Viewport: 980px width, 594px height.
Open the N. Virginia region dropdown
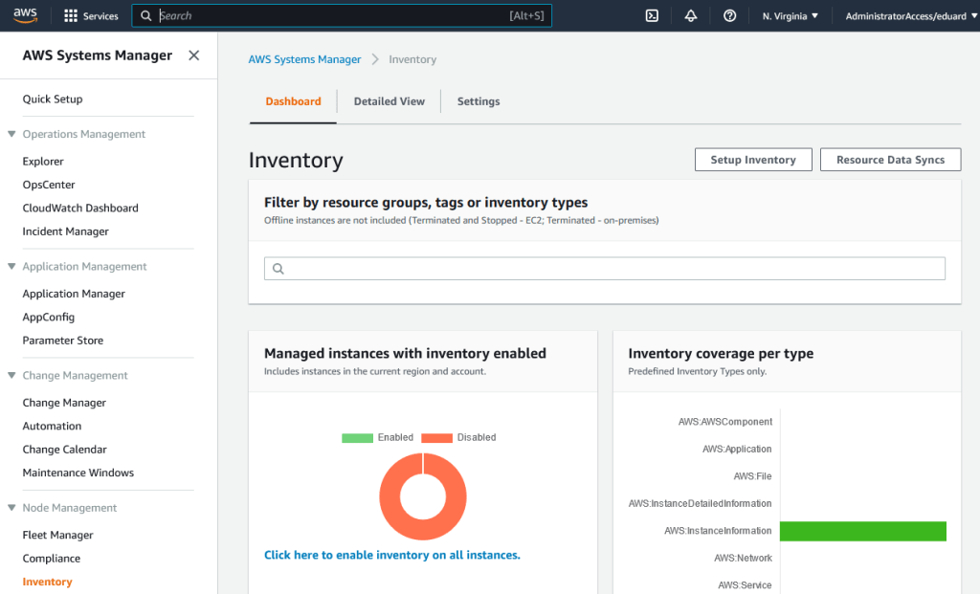coord(790,16)
